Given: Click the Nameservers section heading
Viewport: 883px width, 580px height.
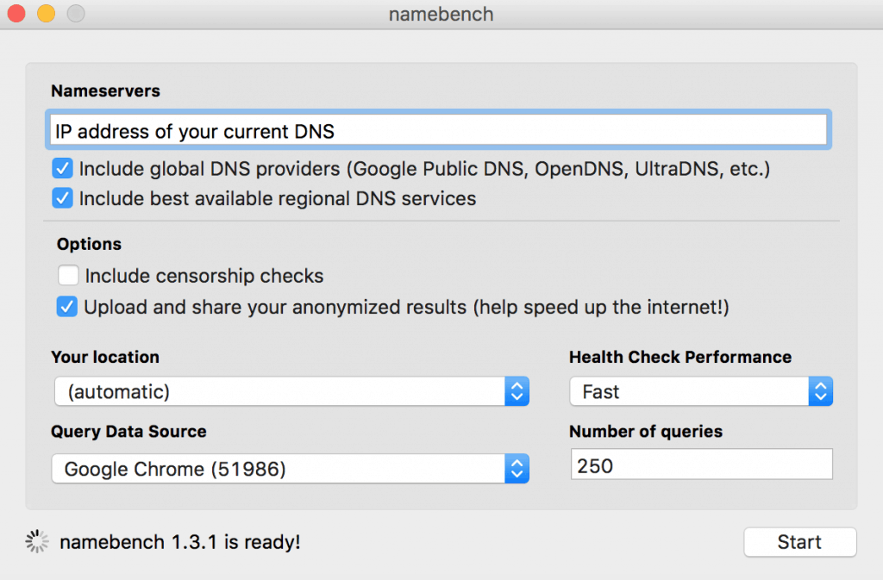Looking at the screenshot, I should tap(105, 91).
